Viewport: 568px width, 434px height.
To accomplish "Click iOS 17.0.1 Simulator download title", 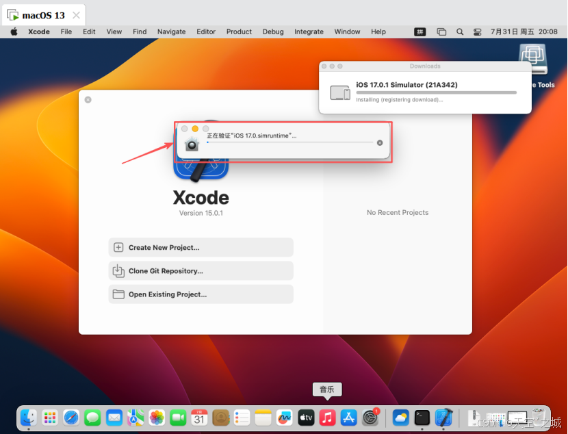I will coord(406,85).
